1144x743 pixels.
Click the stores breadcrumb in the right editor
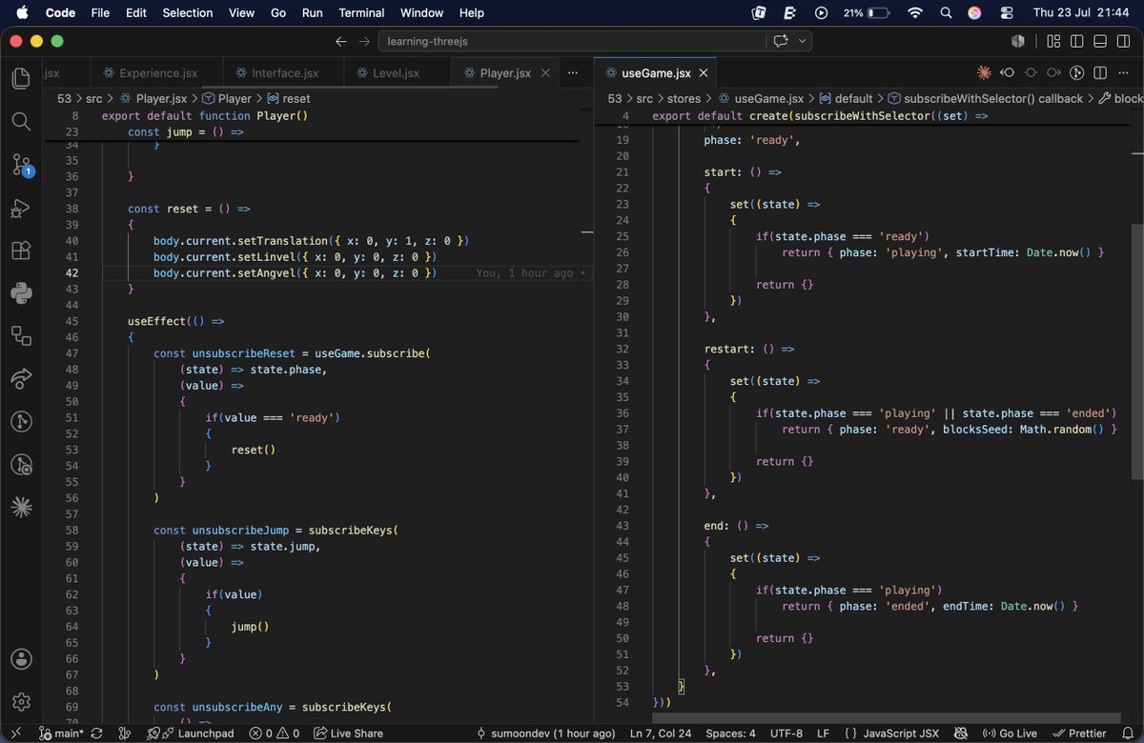pos(683,98)
